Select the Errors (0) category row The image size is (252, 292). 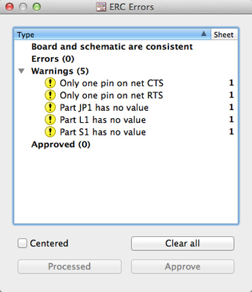[x=126, y=59]
